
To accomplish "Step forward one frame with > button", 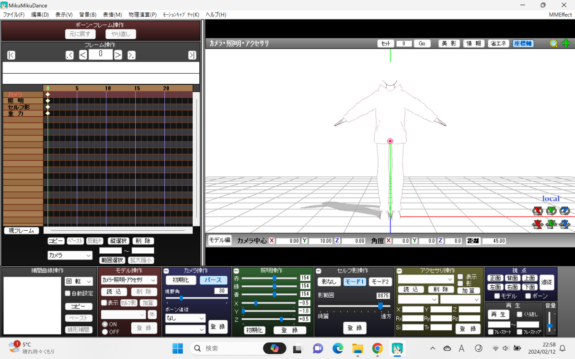I will (x=118, y=55).
